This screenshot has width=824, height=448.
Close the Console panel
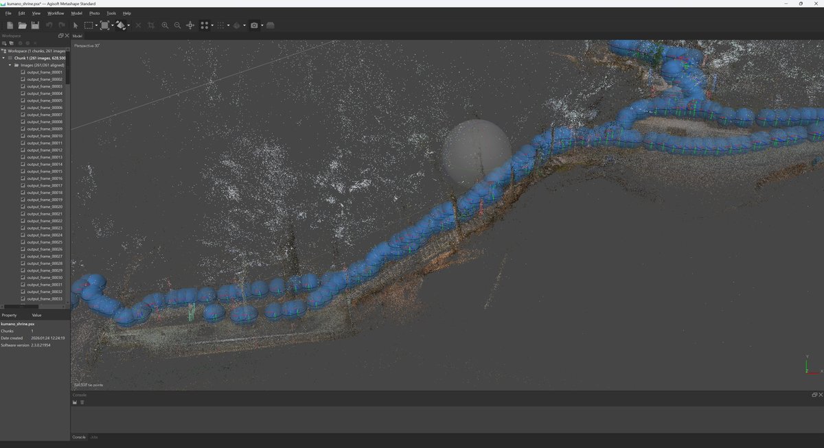coord(820,394)
